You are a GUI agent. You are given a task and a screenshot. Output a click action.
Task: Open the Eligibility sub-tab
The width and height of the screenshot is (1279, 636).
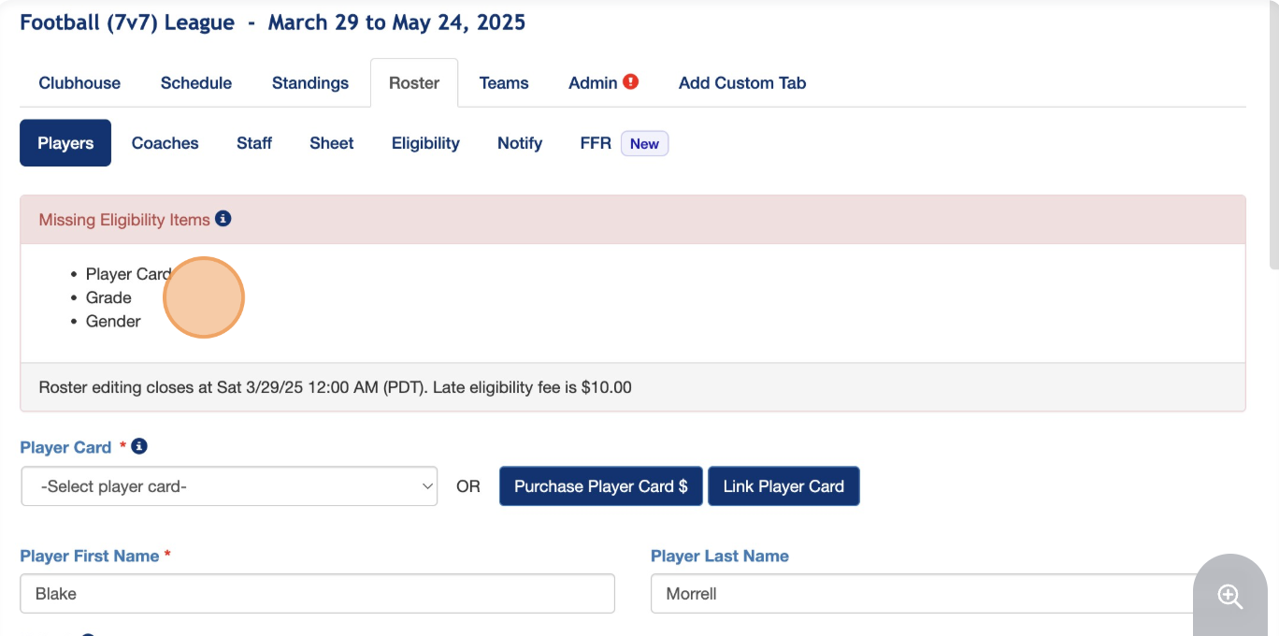425,143
